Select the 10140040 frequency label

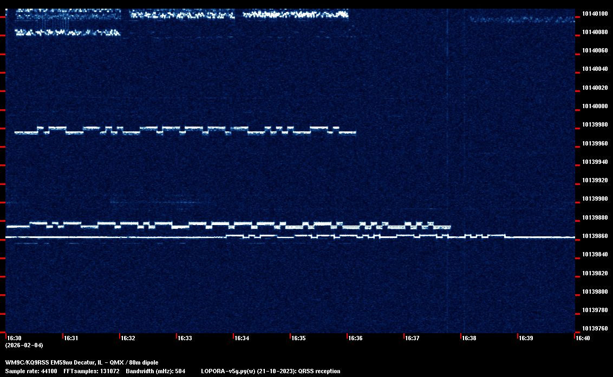pos(595,69)
